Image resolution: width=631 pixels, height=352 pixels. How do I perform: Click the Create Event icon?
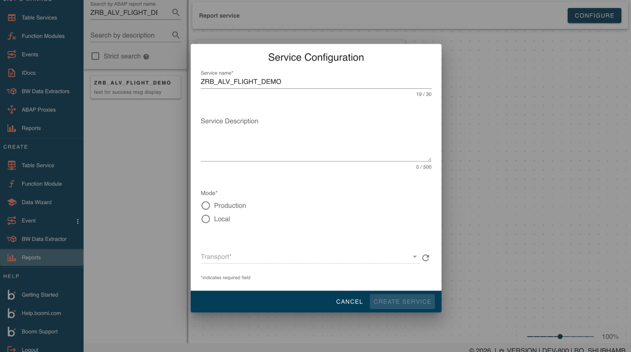(x=12, y=221)
